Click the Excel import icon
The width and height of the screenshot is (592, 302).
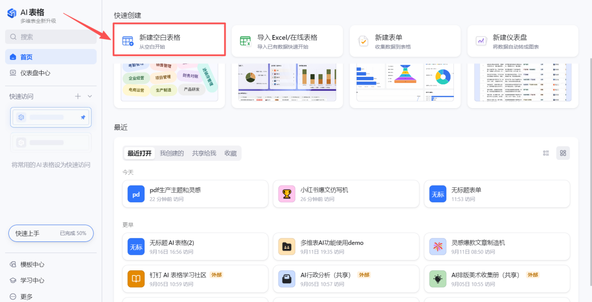pos(245,41)
